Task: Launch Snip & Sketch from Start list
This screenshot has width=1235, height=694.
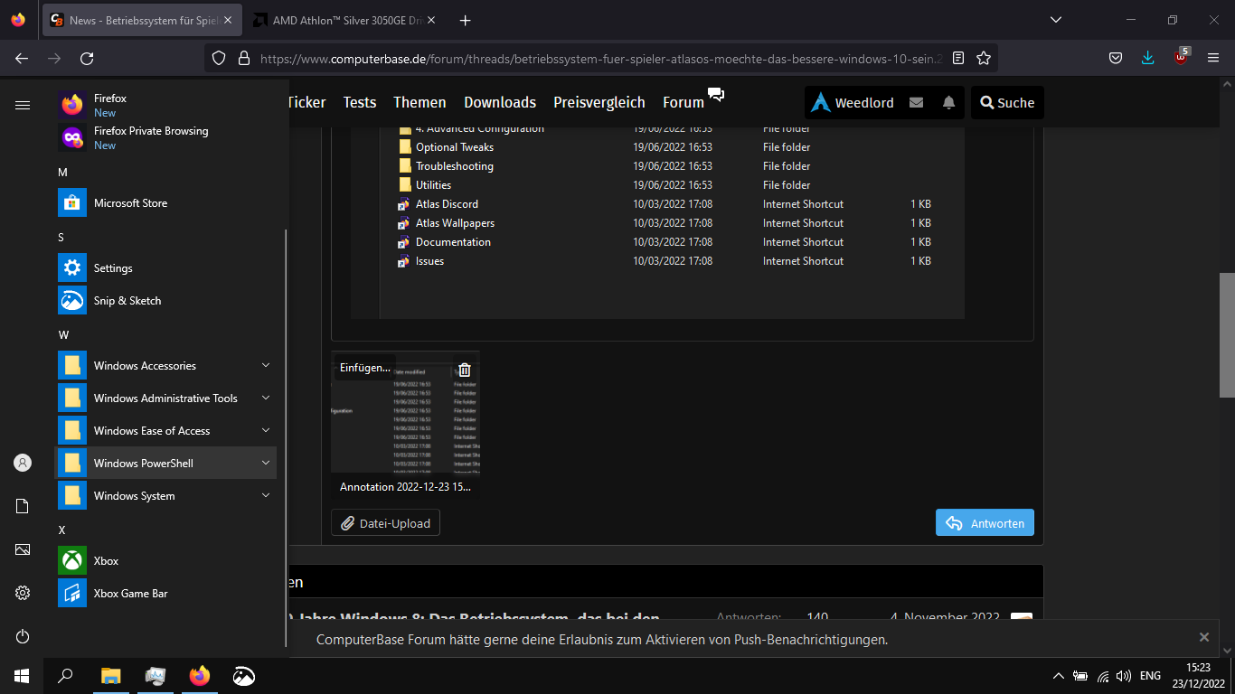Action: pos(166,300)
